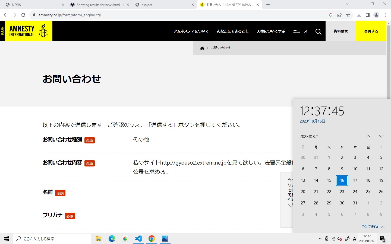The width and height of the screenshot is (391, 244).
Task: Open File Explorer from the taskbar
Action: 98,238
